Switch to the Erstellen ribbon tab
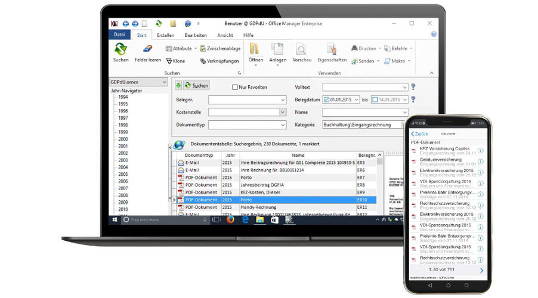 (165, 35)
